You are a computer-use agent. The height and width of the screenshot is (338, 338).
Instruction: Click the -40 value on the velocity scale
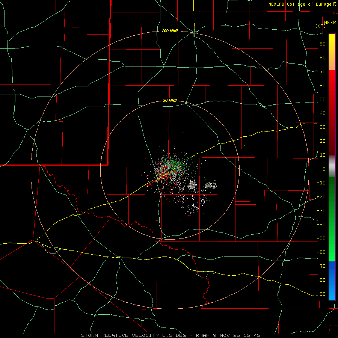321,225
